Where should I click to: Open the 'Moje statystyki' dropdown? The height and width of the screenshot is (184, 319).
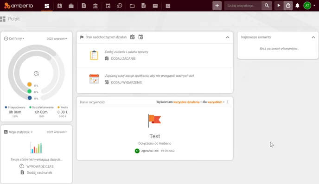point(18,132)
